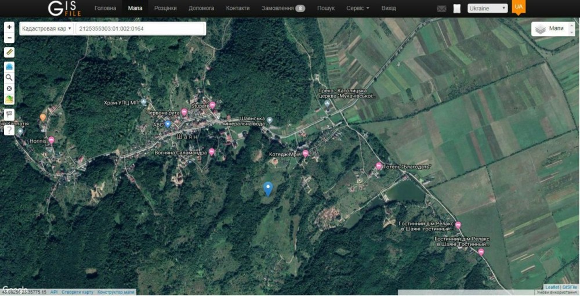Click the Вогняна Саламандра hotel pin
This screenshot has height=296, width=580.
(x=212, y=151)
